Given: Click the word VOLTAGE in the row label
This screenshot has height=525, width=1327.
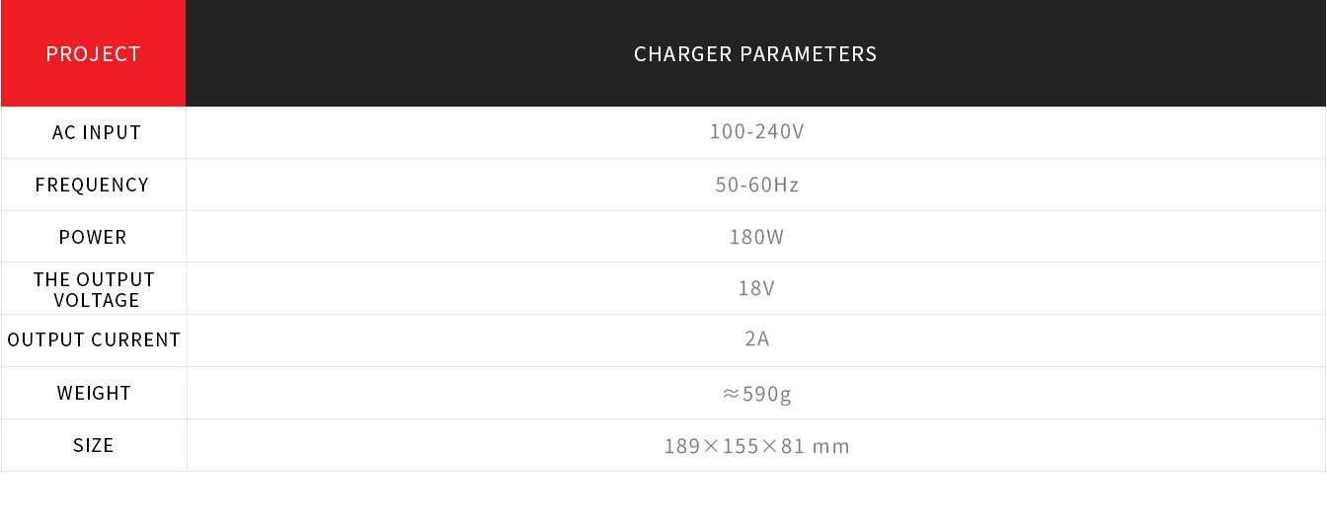Looking at the screenshot, I should click(x=97, y=300).
